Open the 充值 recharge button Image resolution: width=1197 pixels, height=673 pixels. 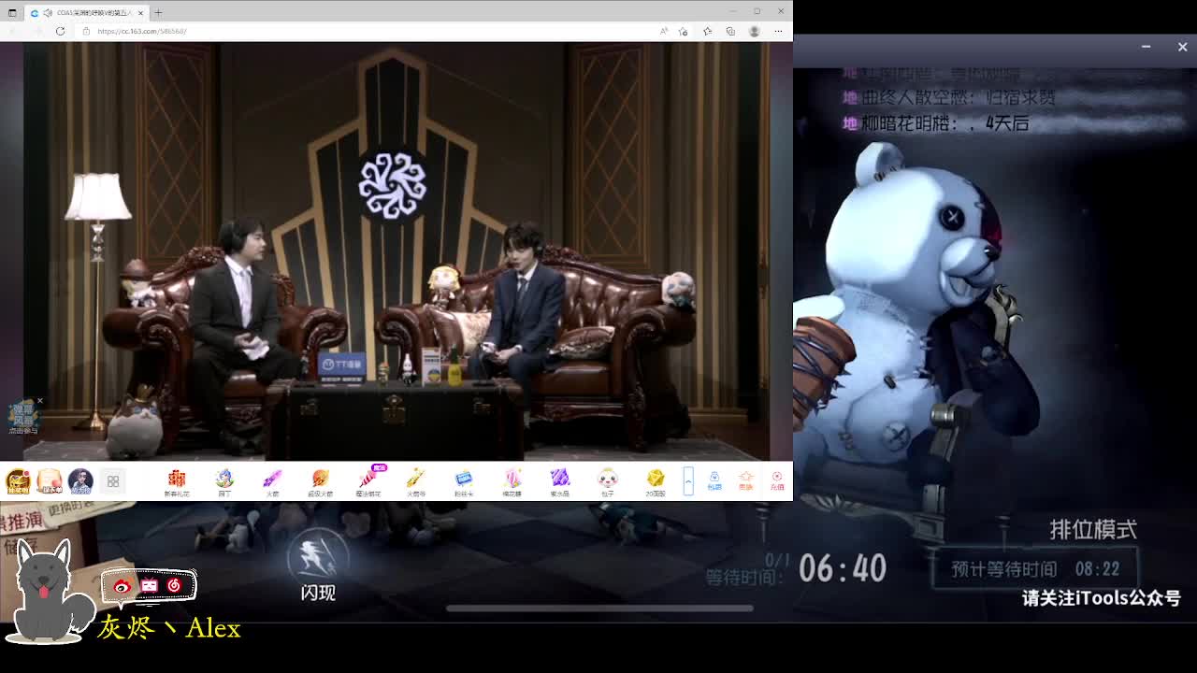(x=776, y=480)
